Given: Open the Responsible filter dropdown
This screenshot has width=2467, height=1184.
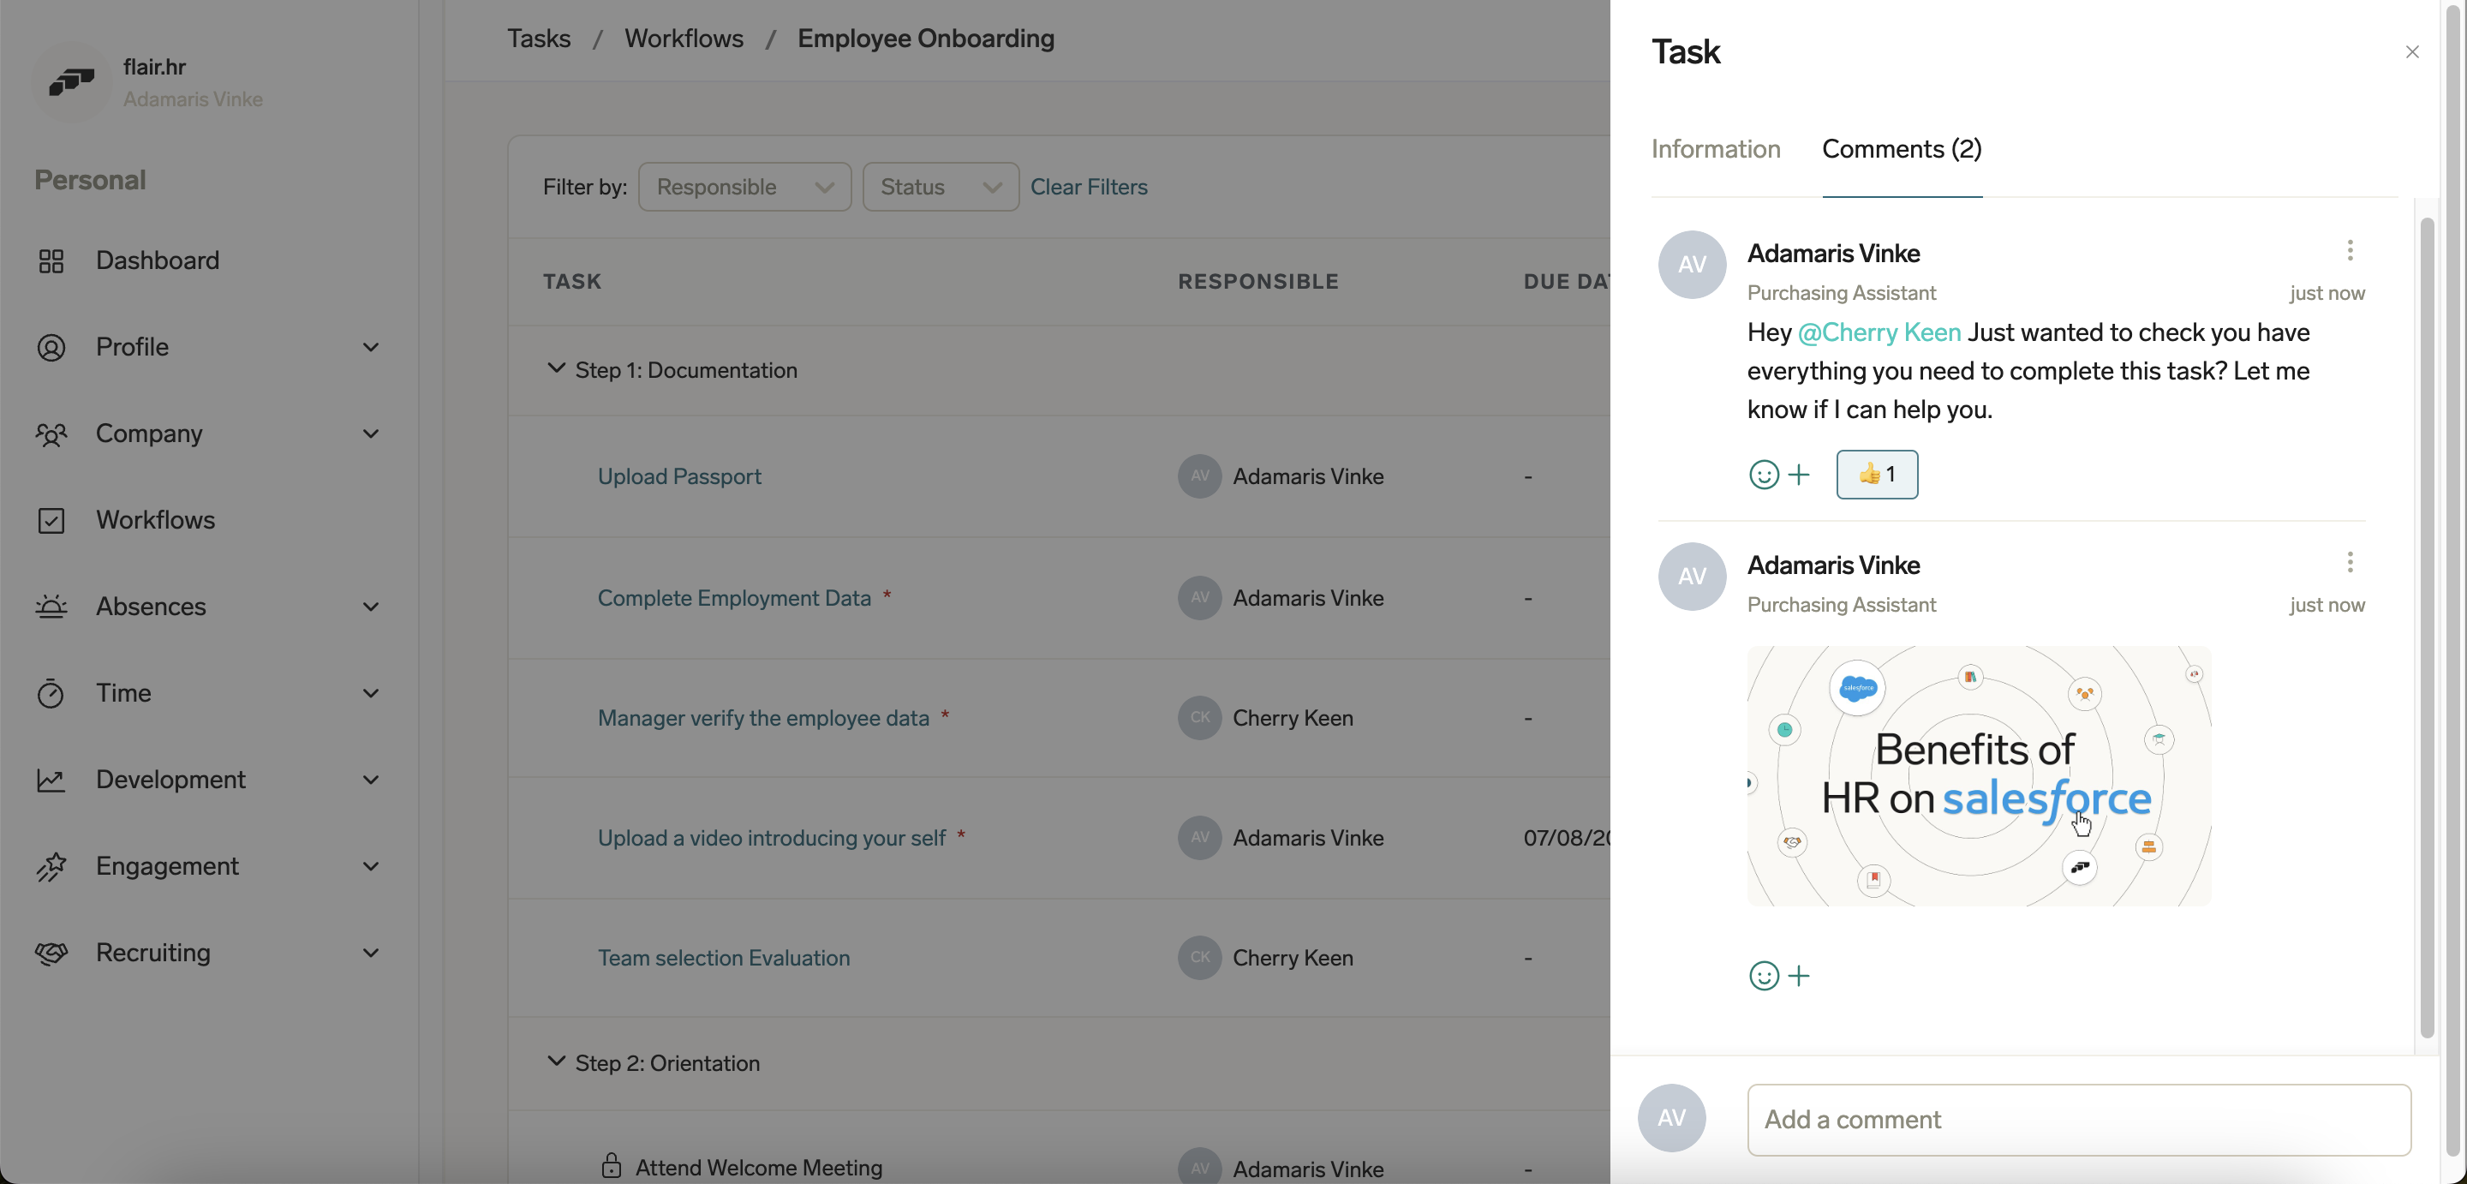Looking at the screenshot, I should pyautogui.click(x=745, y=187).
